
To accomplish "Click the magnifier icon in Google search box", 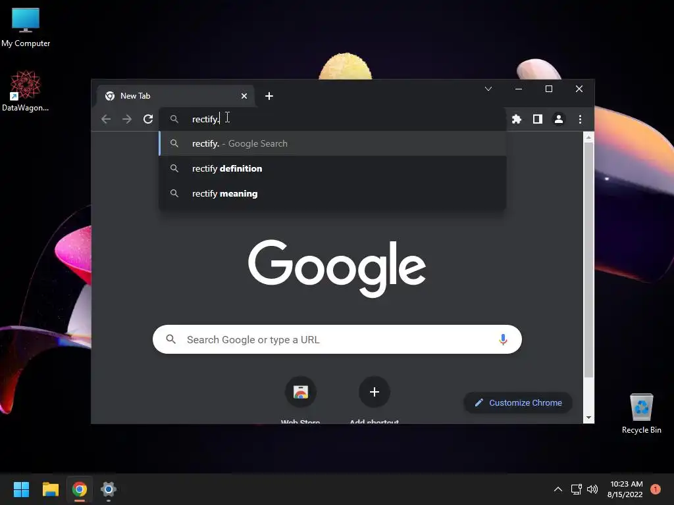I will (170, 339).
